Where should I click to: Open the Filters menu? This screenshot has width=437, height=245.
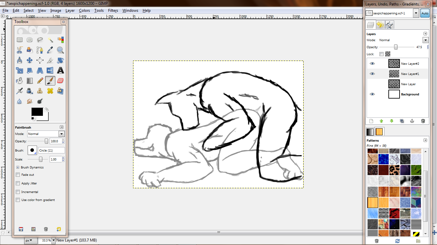(113, 11)
